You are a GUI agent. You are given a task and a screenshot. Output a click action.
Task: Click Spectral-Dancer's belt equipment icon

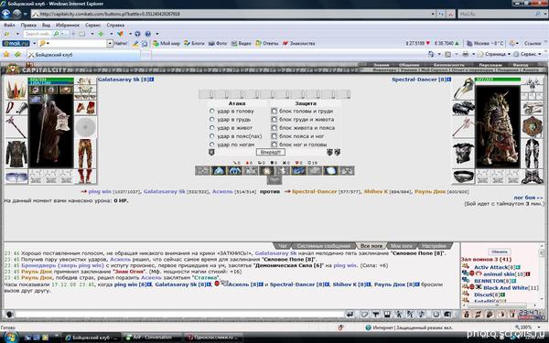point(463,177)
